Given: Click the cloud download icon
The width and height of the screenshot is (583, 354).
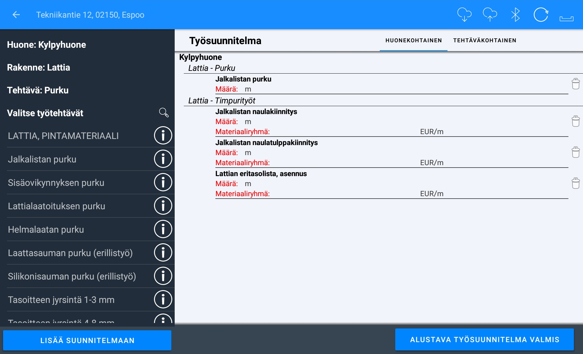Looking at the screenshot, I should [464, 15].
